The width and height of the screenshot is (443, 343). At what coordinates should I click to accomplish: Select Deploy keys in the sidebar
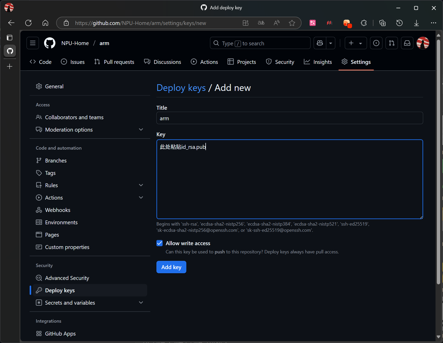click(x=90, y=290)
